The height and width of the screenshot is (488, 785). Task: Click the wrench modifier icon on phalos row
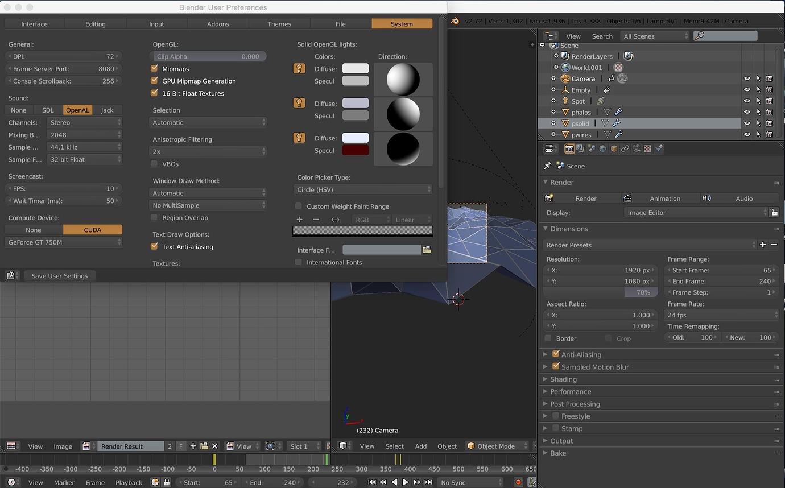pos(619,112)
